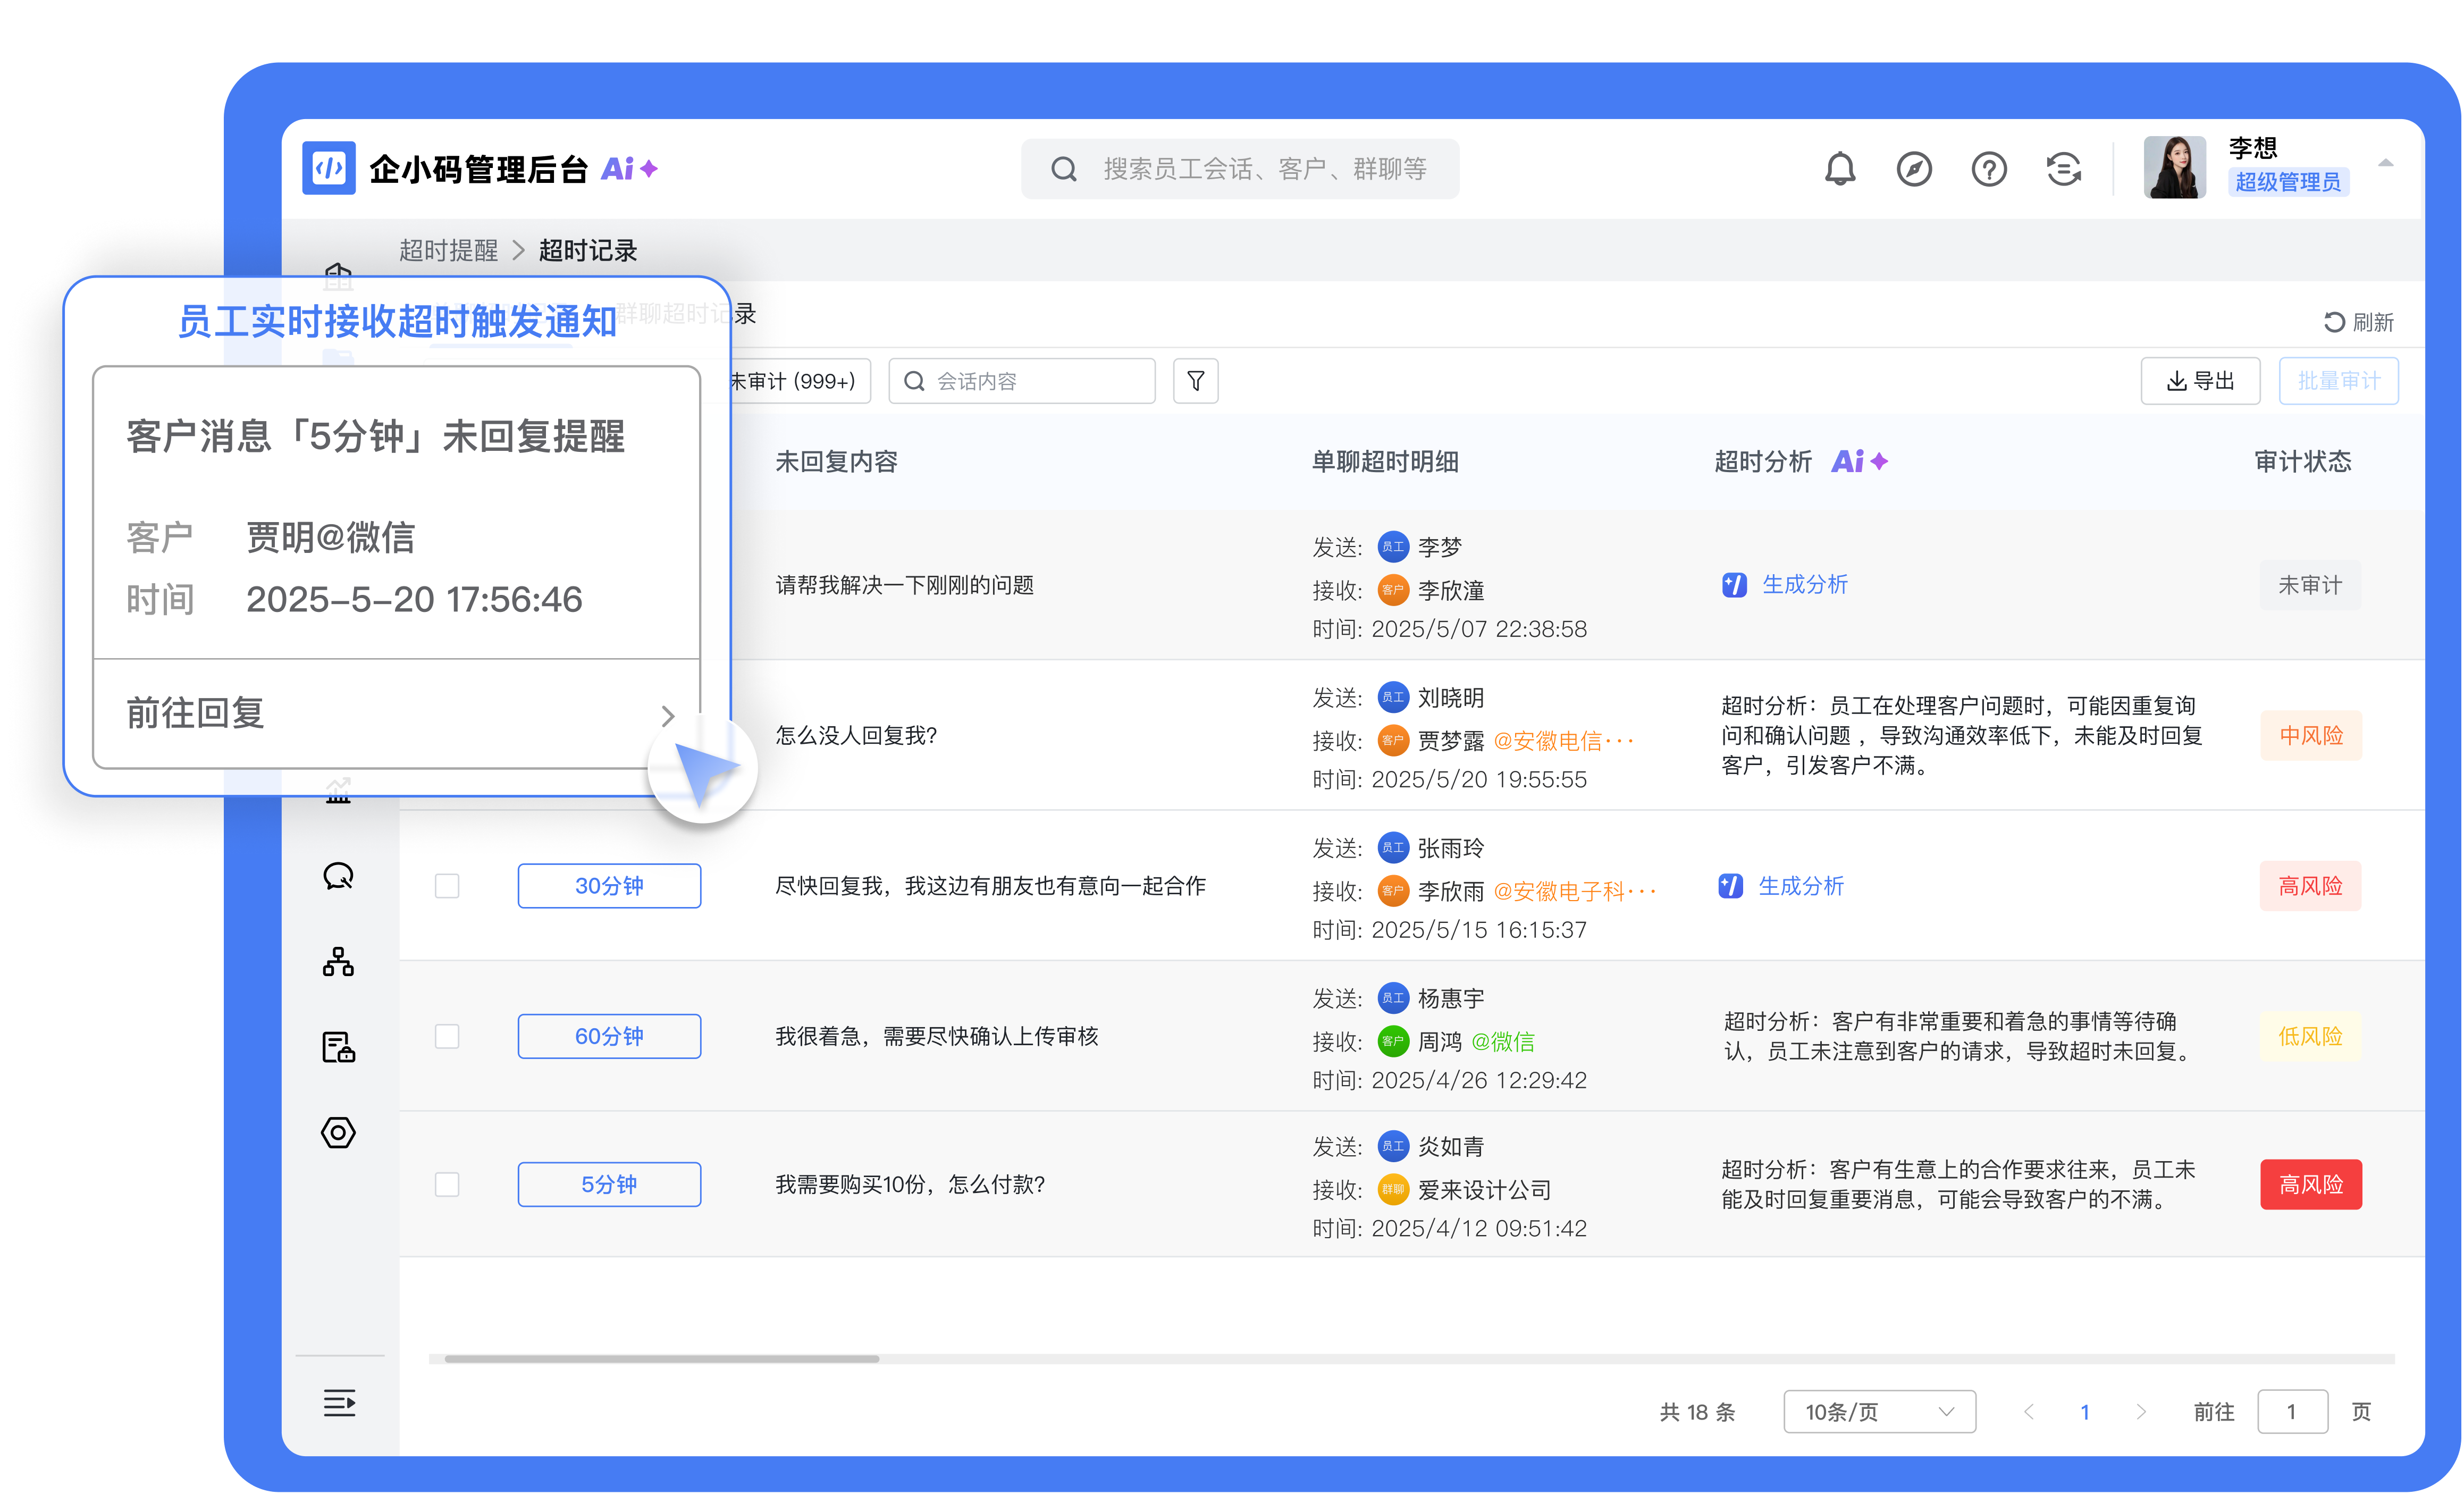Viewport: 2464px width, 1495px height.
Task: Open the chat bubble sidebar icon
Action: 338,877
